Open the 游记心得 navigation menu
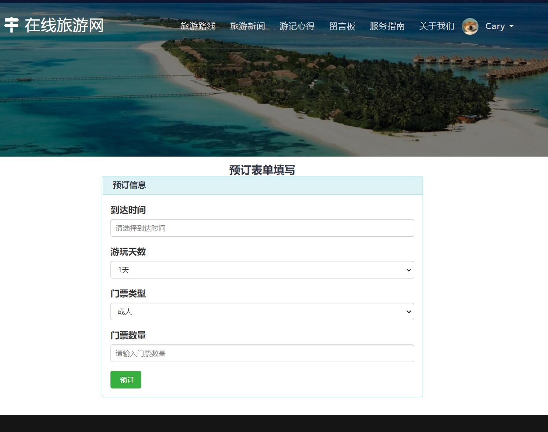Viewport: 548px width, 432px height. tap(297, 26)
